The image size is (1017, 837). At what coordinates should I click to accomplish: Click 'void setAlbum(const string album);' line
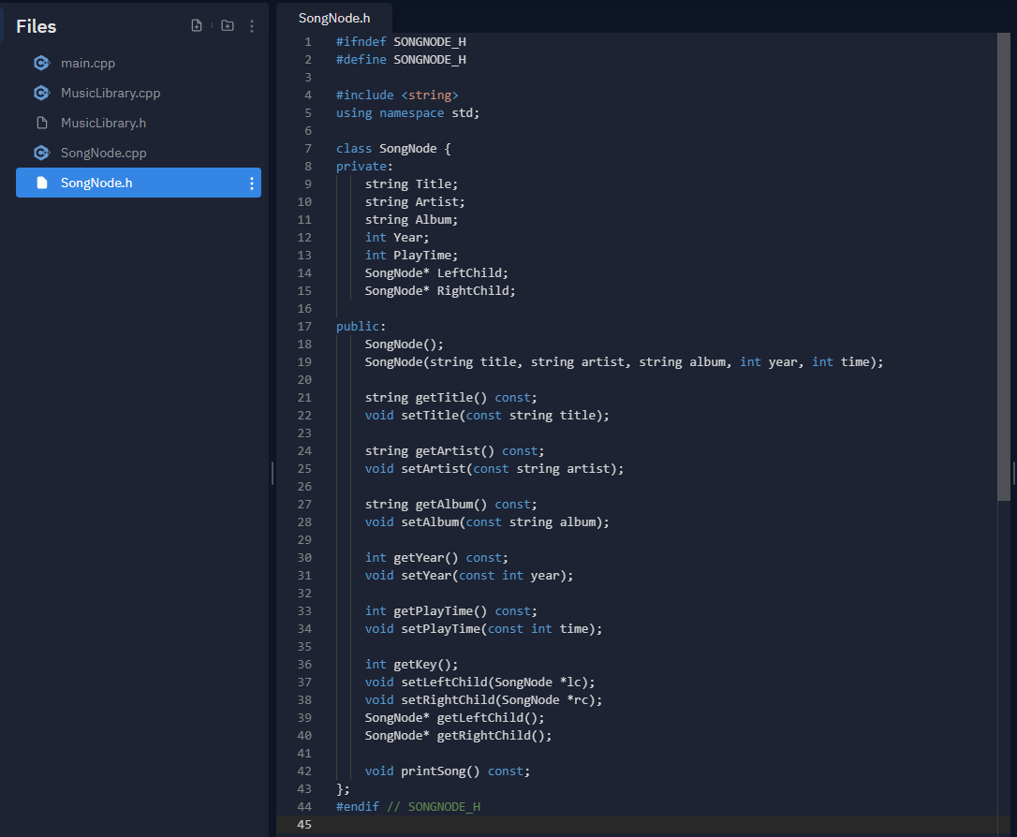[487, 521]
